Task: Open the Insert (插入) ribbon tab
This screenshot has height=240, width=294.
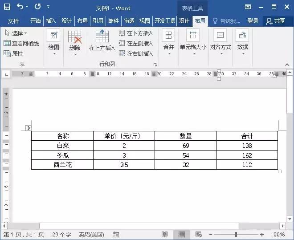Action: 51,21
